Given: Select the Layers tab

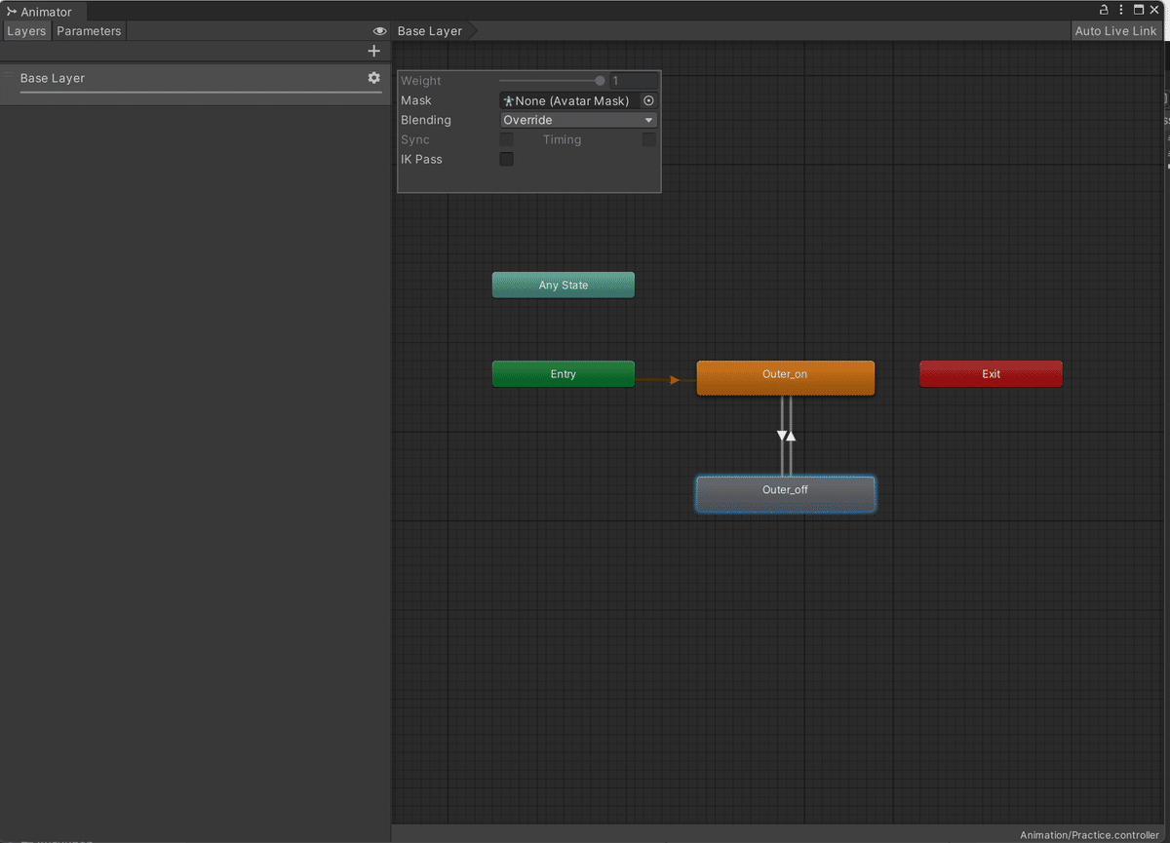Looking at the screenshot, I should pyautogui.click(x=26, y=30).
